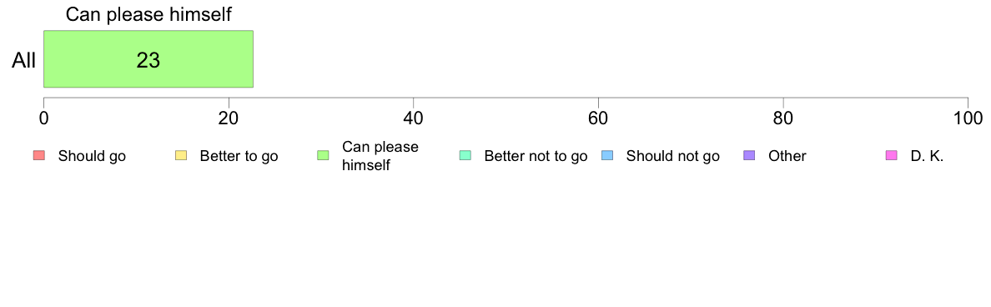
Task: Click the Should not go legend label
Action: (x=672, y=156)
